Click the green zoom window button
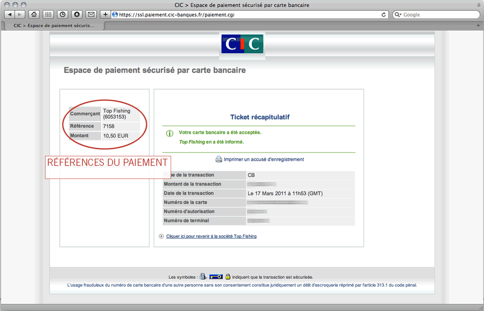The width and height of the screenshot is (484, 311). (x=24, y=5)
